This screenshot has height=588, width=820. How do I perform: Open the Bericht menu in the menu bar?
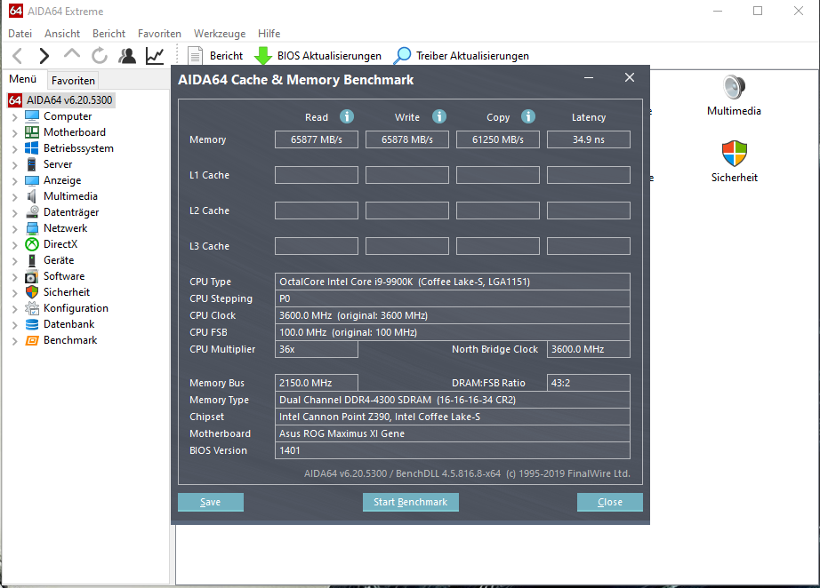coord(109,34)
